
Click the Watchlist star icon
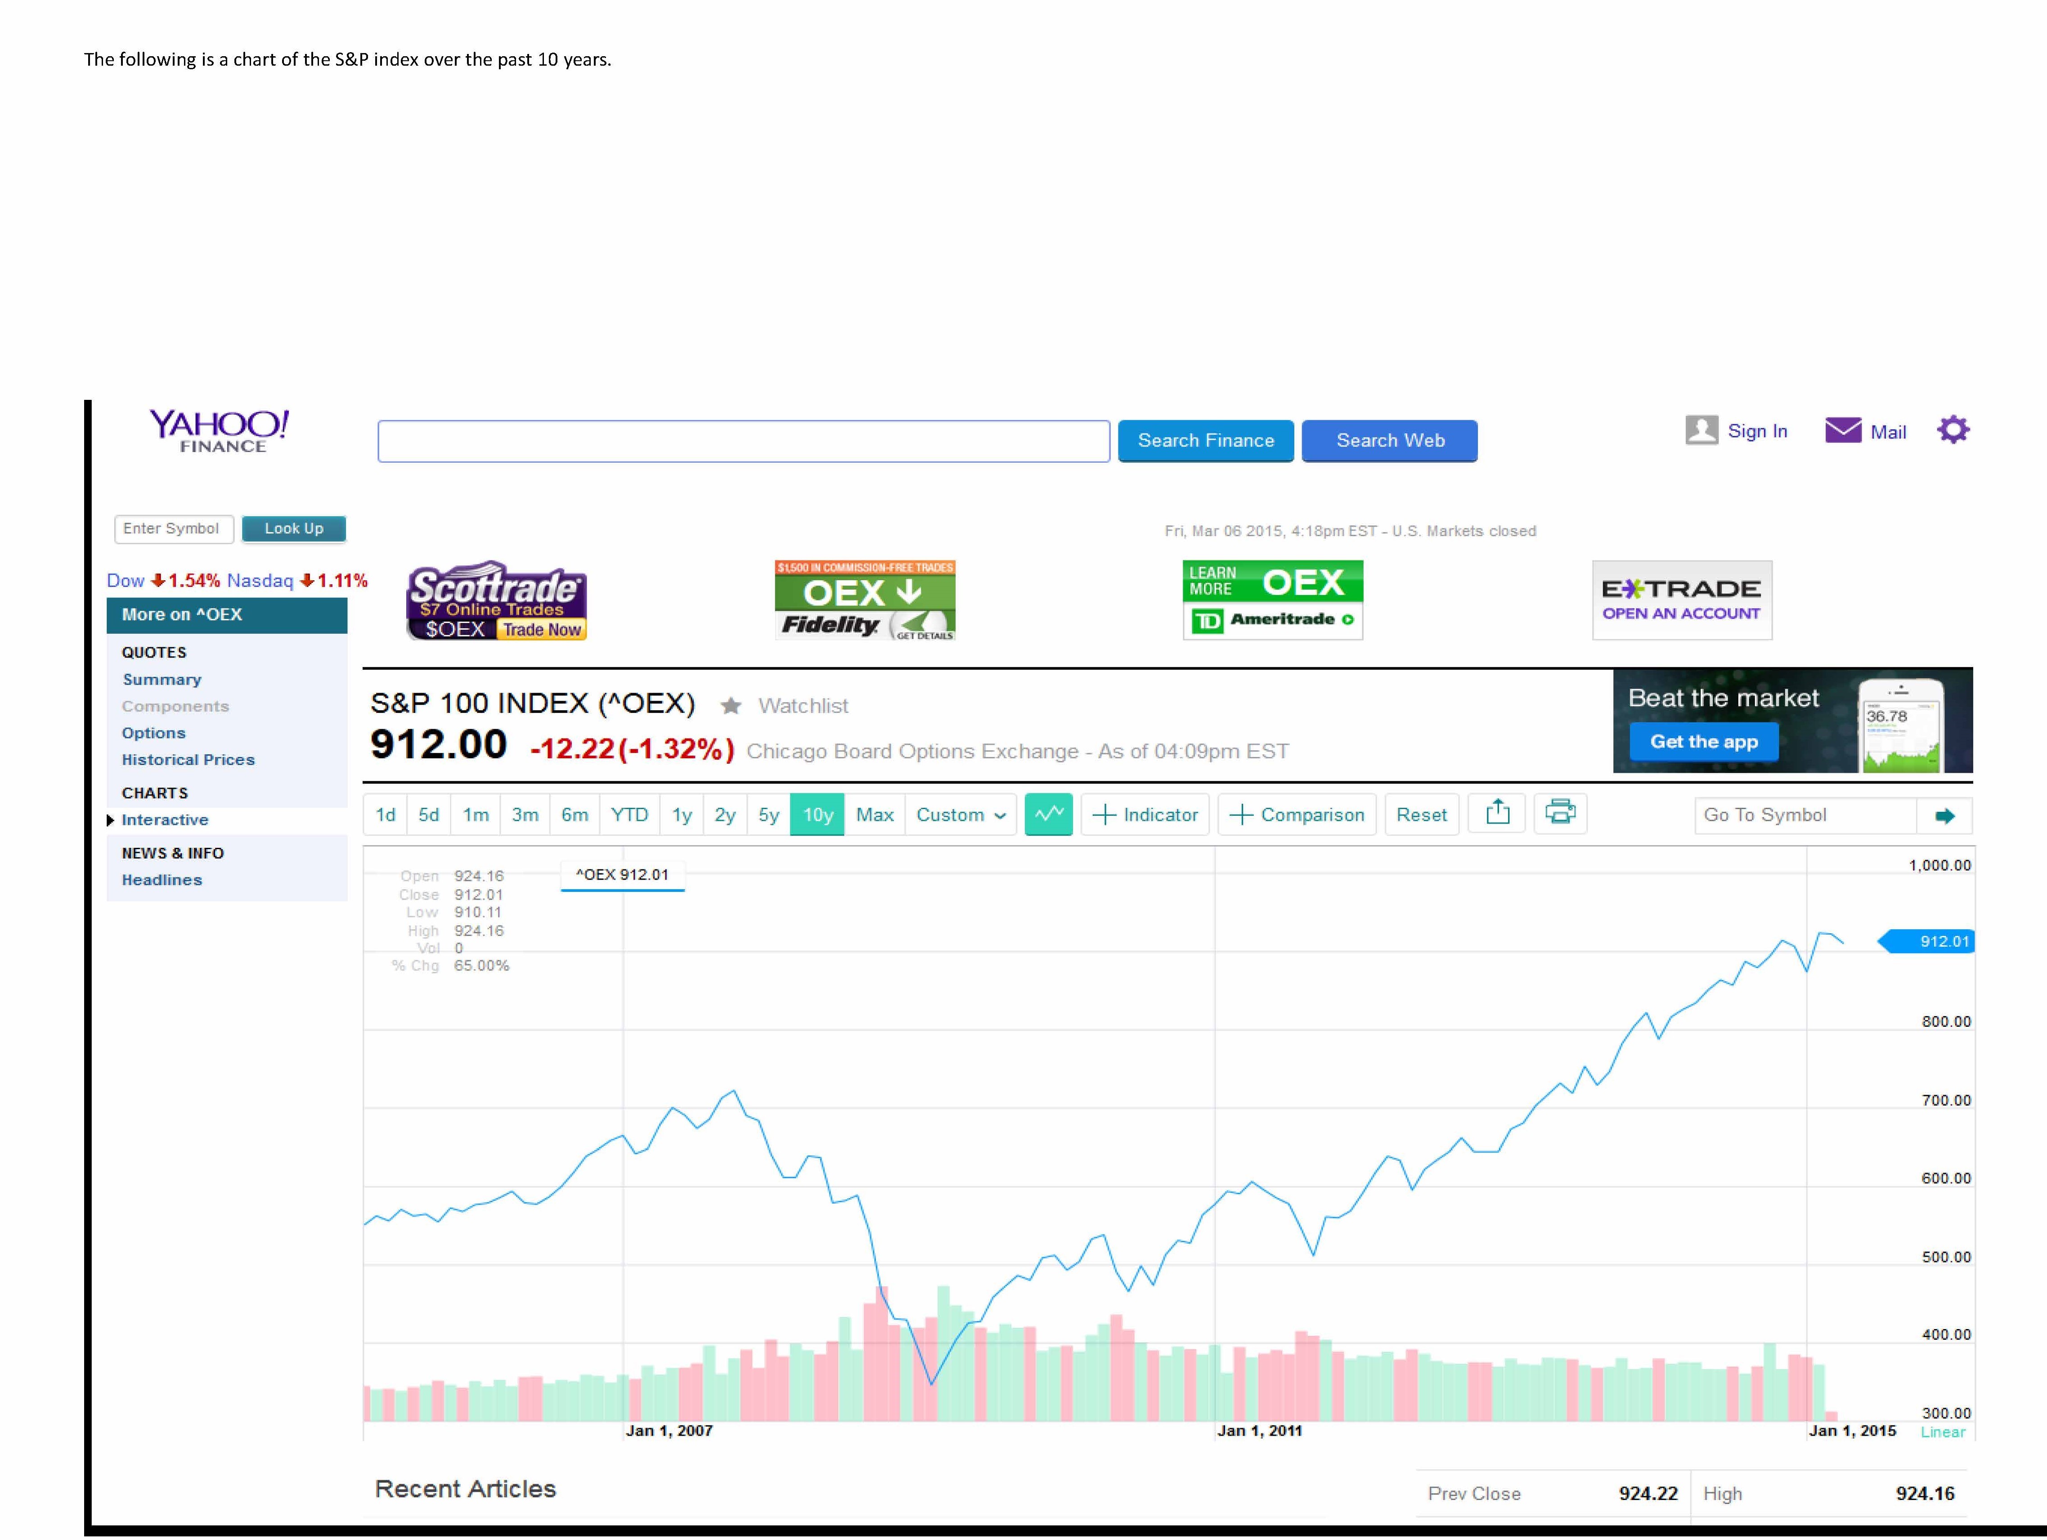click(x=731, y=707)
